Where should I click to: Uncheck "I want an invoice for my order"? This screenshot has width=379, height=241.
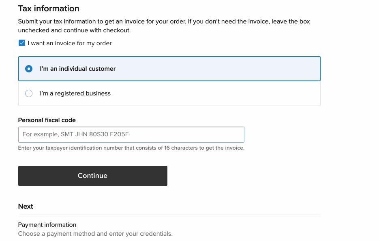[x=22, y=43]
